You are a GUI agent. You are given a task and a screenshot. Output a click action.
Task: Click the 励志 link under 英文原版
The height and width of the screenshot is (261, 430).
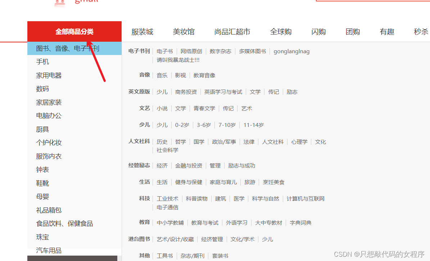(x=292, y=92)
